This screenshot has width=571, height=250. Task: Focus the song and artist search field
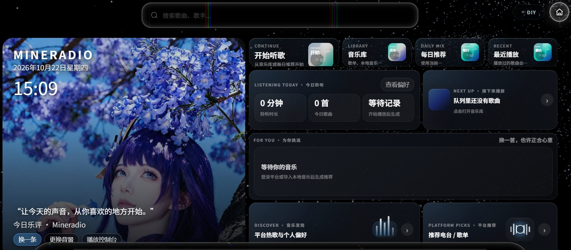click(x=280, y=15)
